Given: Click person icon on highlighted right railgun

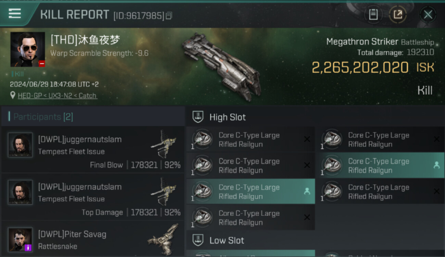Looking at the screenshot, I should [436, 166].
